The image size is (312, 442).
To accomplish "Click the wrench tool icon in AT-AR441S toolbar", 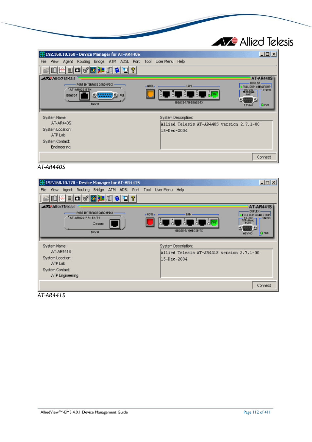I will click(85, 198).
